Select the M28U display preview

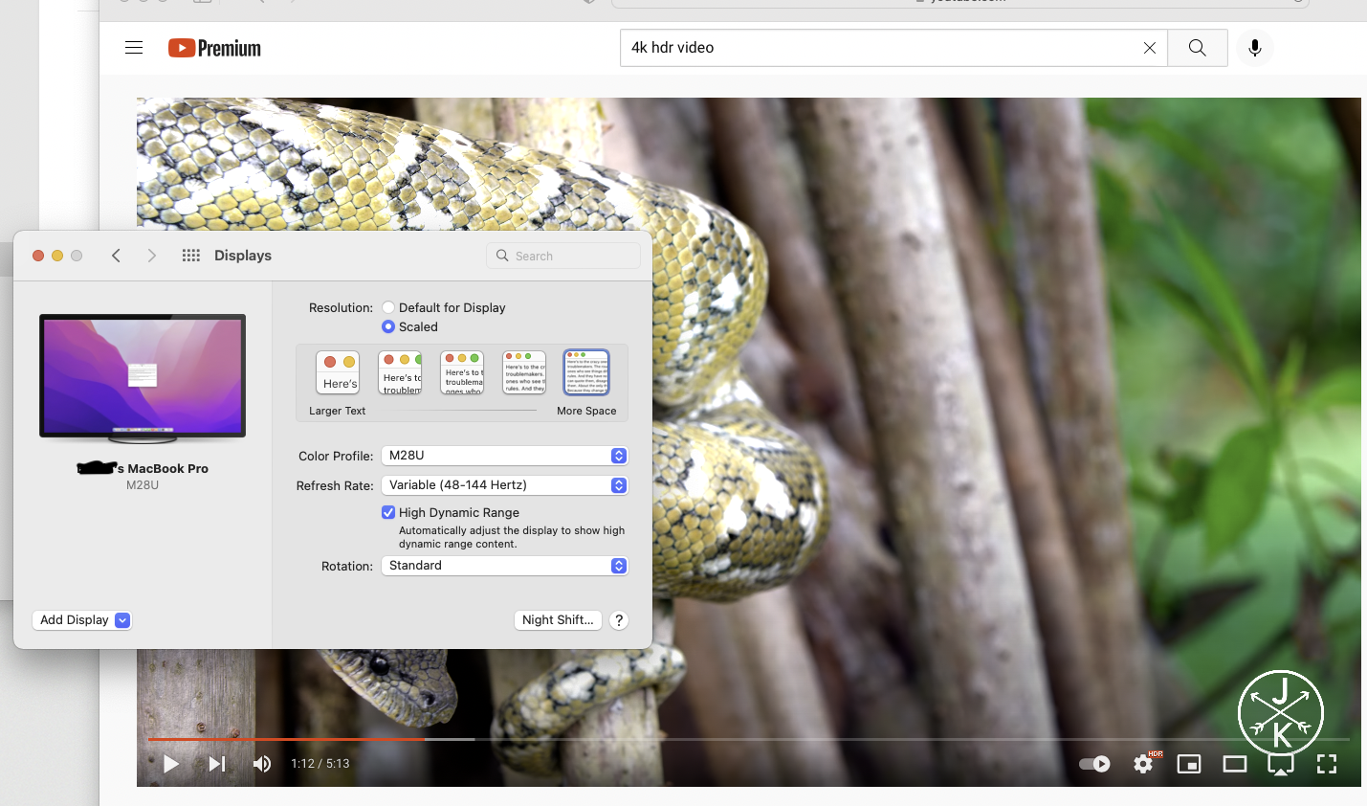[x=143, y=378]
